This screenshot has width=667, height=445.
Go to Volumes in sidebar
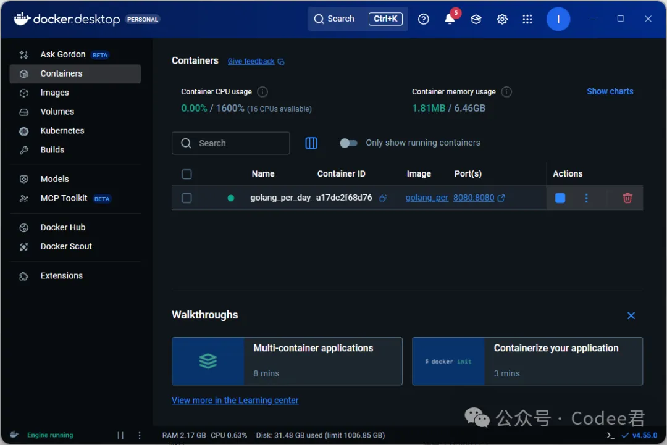click(75, 112)
